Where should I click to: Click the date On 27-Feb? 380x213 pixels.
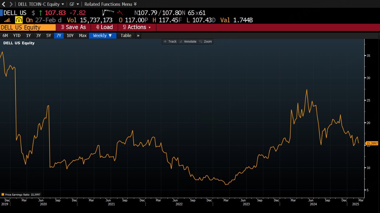coord(41,20)
